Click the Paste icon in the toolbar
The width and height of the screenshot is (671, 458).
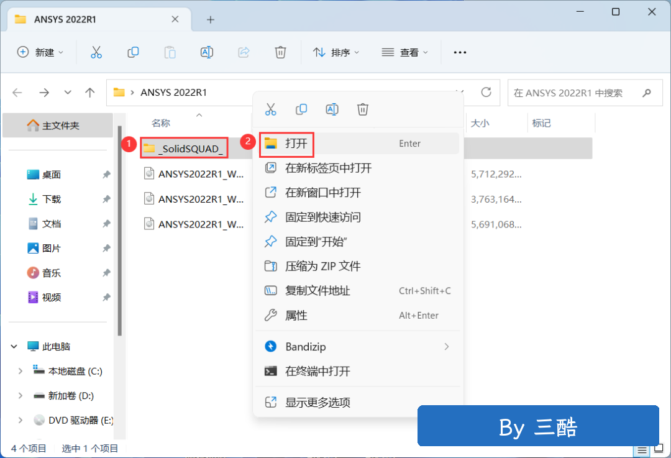pyautogui.click(x=170, y=52)
